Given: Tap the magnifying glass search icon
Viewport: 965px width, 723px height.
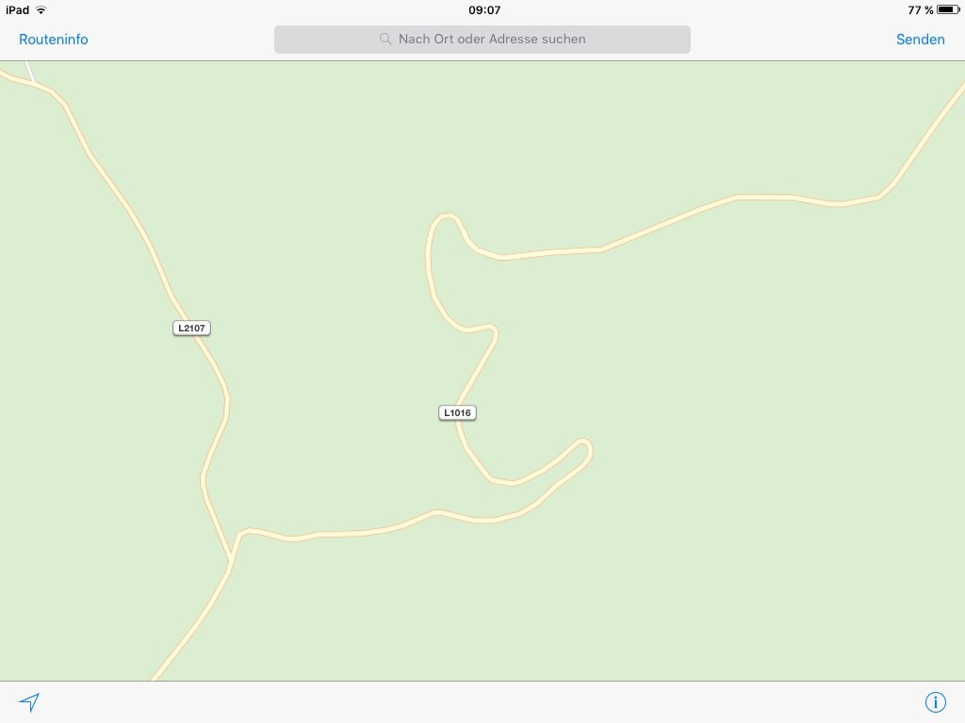Looking at the screenshot, I should [x=385, y=40].
